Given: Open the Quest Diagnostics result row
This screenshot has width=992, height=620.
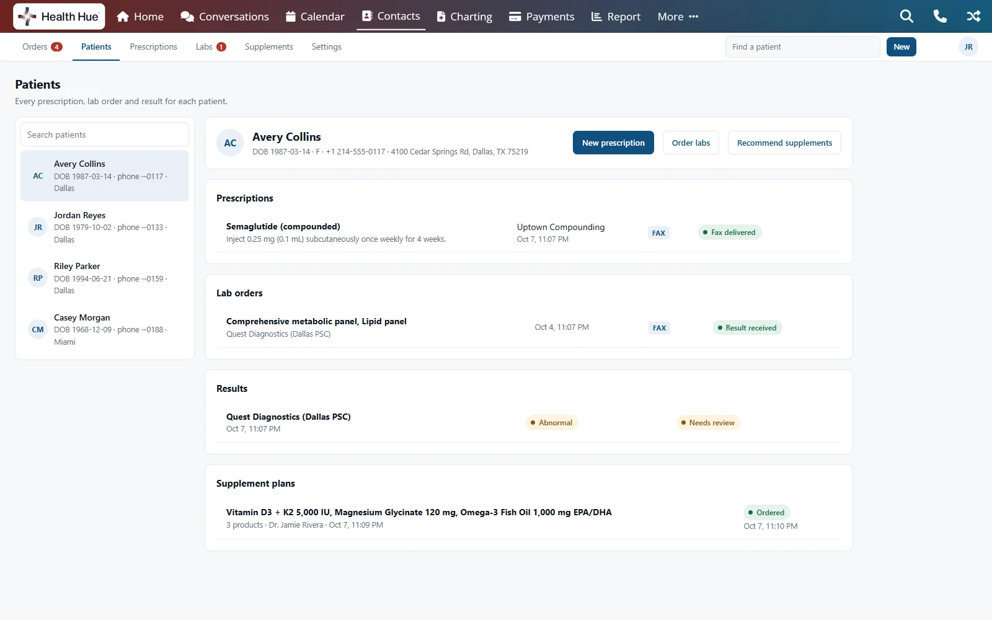Looking at the screenshot, I should coord(529,423).
